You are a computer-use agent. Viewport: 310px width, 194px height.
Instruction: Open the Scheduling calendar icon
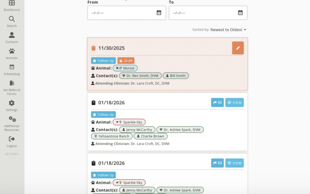click(x=11, y=67)
